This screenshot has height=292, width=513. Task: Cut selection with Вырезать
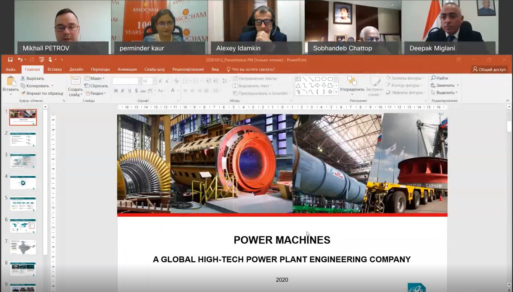coord(32,78)
